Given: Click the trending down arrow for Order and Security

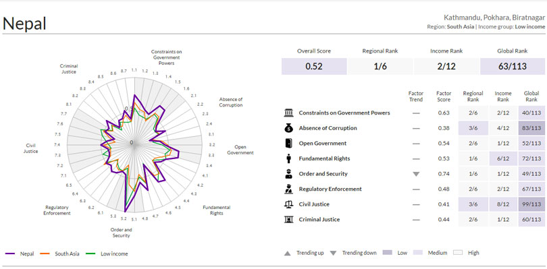Looking at the screenshot, I should [416, 174].
